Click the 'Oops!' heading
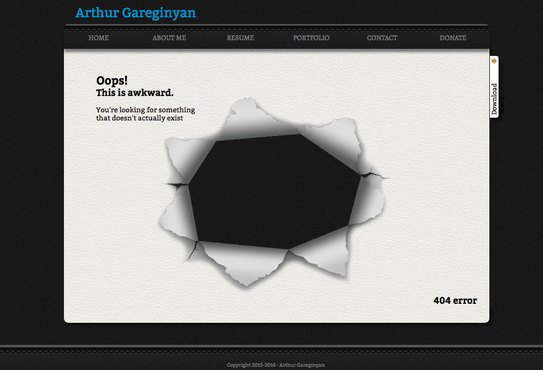The image size is (543, 370). pyautogui.click(x=112, y=80)
